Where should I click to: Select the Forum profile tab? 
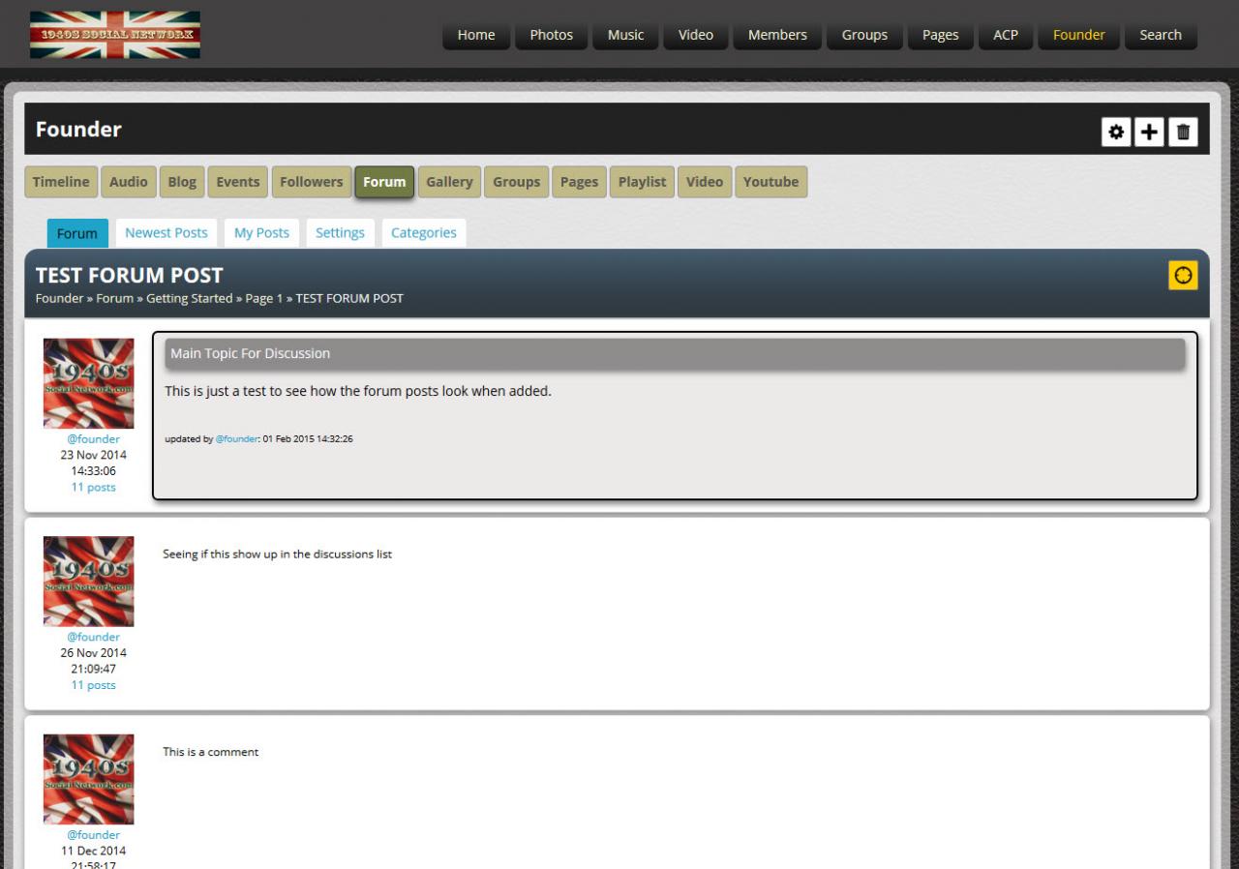click(x=384, y=182)
